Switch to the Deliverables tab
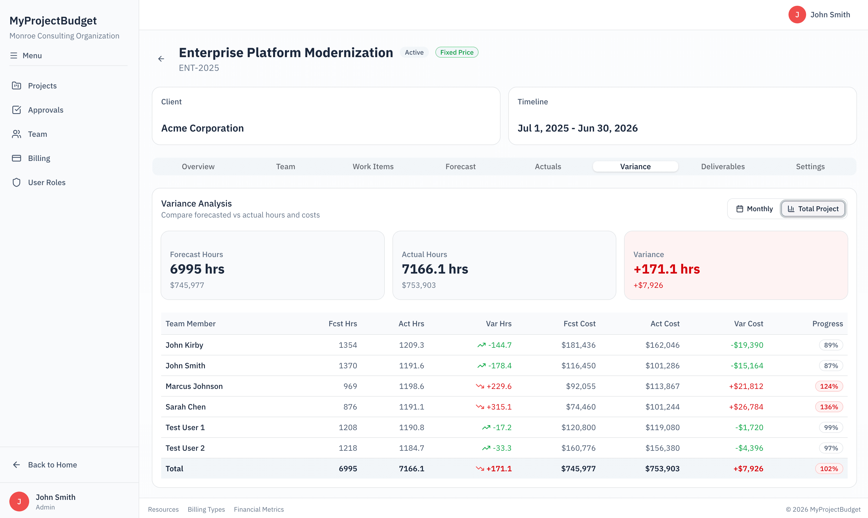This screenshot has height=518, width=868. tap(723, 166)
